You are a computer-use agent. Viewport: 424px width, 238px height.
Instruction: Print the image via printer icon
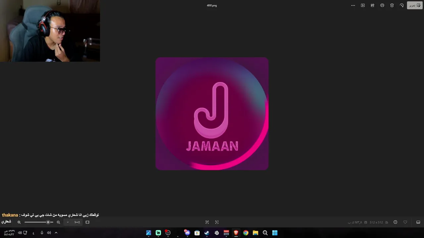click(x=382, y=5)
